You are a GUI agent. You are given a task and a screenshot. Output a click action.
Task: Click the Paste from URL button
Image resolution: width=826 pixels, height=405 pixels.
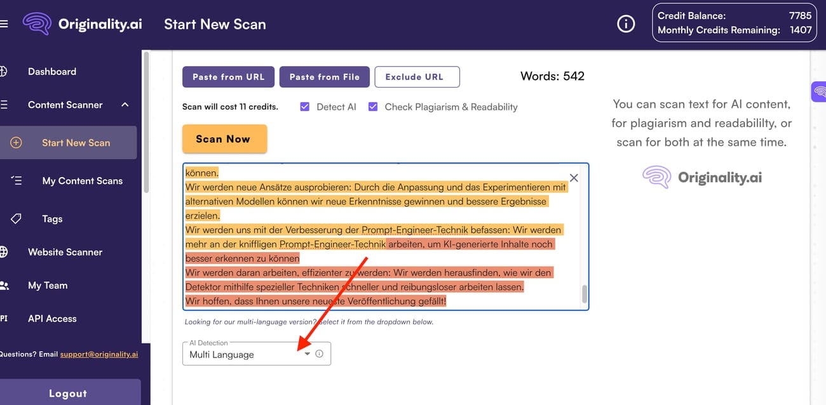click(x=228, y=77)
